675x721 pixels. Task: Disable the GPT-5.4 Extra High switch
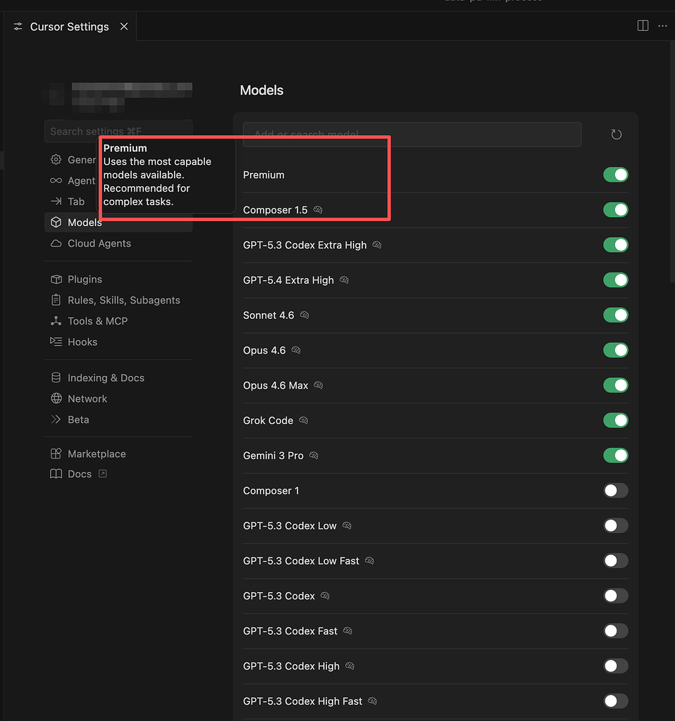(616, 280)
